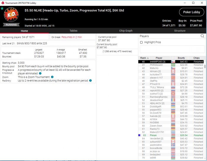Select player row repich550 [2]
Image resolution: width=207 pixels, height=161 pixels.
[171, 91]
